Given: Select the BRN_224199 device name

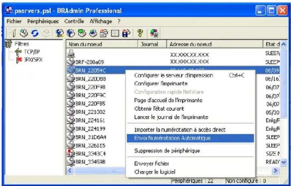Looking at the screenshot, I should click(x=90, y=129).
